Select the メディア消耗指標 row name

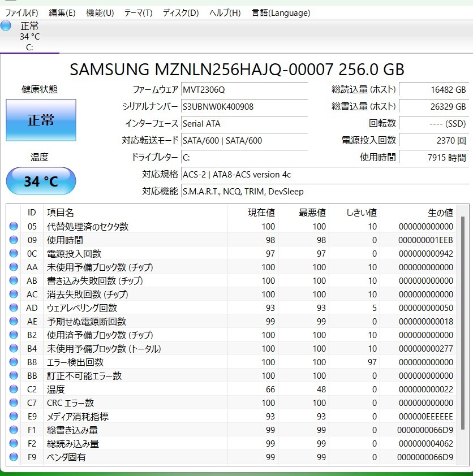(x=78, y=417)
